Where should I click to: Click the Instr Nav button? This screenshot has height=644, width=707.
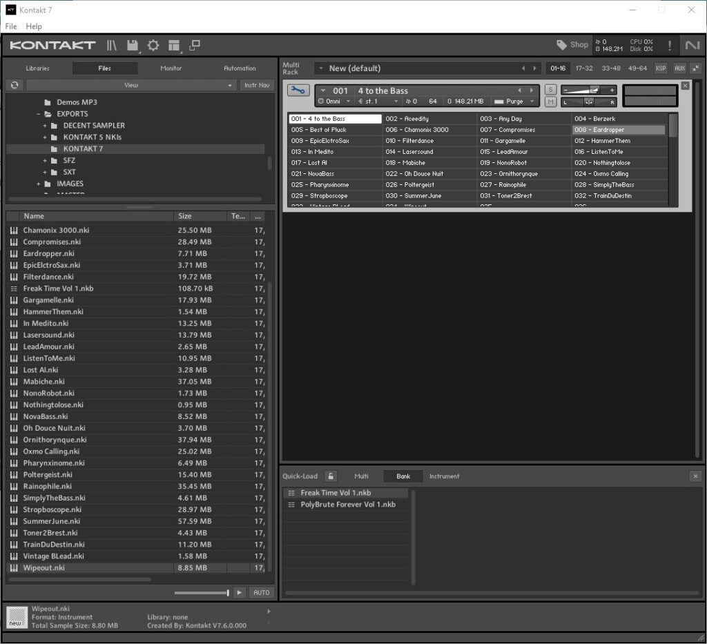click(x=255, y=85)
